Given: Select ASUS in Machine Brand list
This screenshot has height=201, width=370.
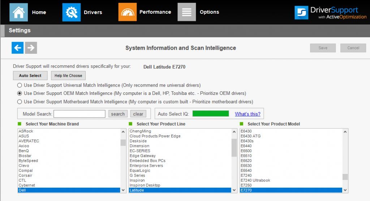Looking at the screenshot, I should (69, 136).
